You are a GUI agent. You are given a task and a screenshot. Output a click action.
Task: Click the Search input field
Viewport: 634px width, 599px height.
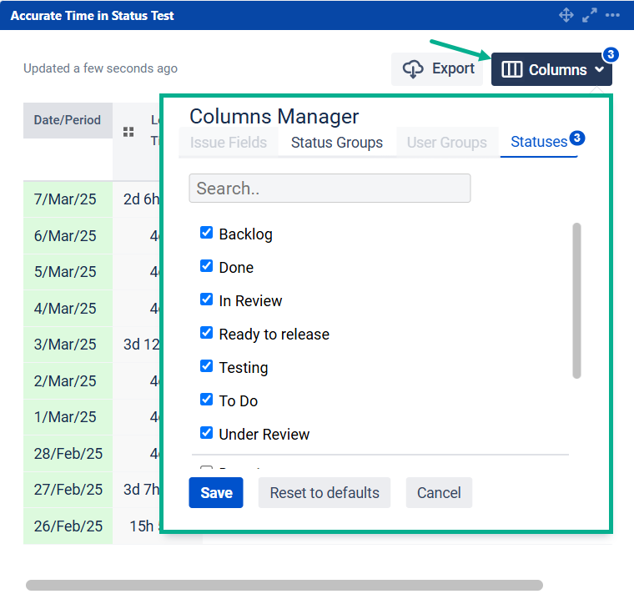pyautogui.click(x=330, y=189)
